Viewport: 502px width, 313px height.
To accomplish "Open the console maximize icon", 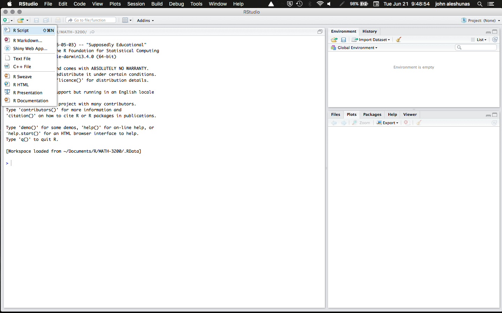I will 320,31.
